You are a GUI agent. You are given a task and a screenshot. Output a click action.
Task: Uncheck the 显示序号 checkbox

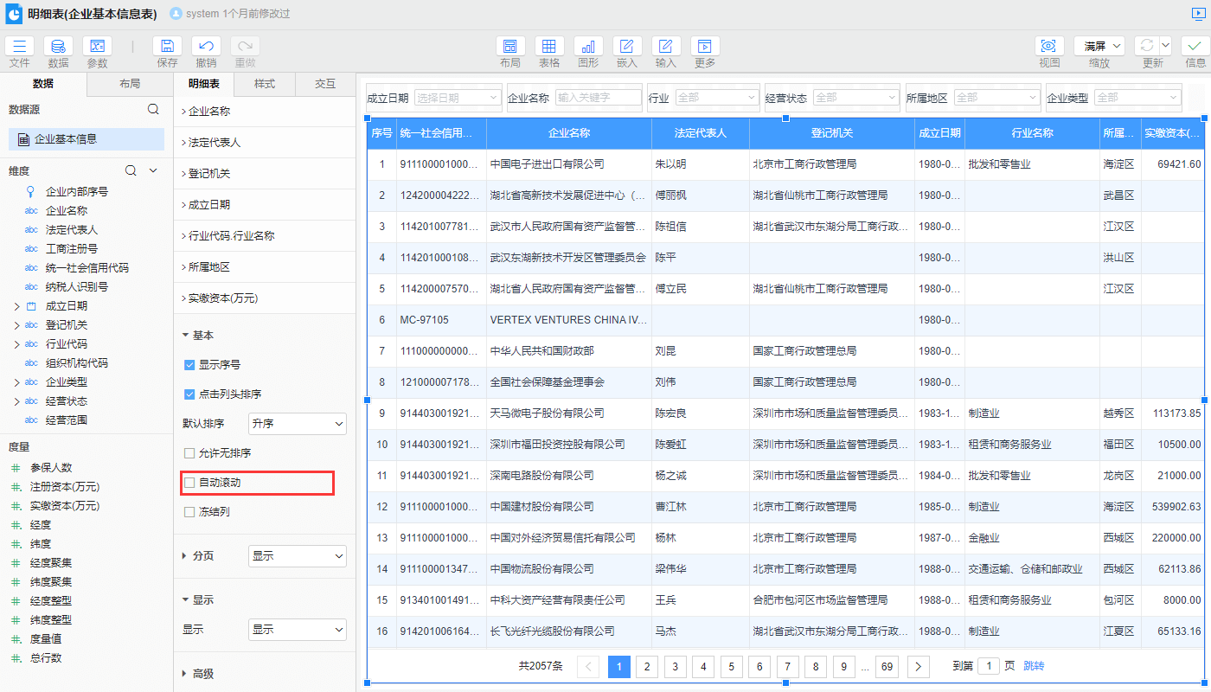189,365
